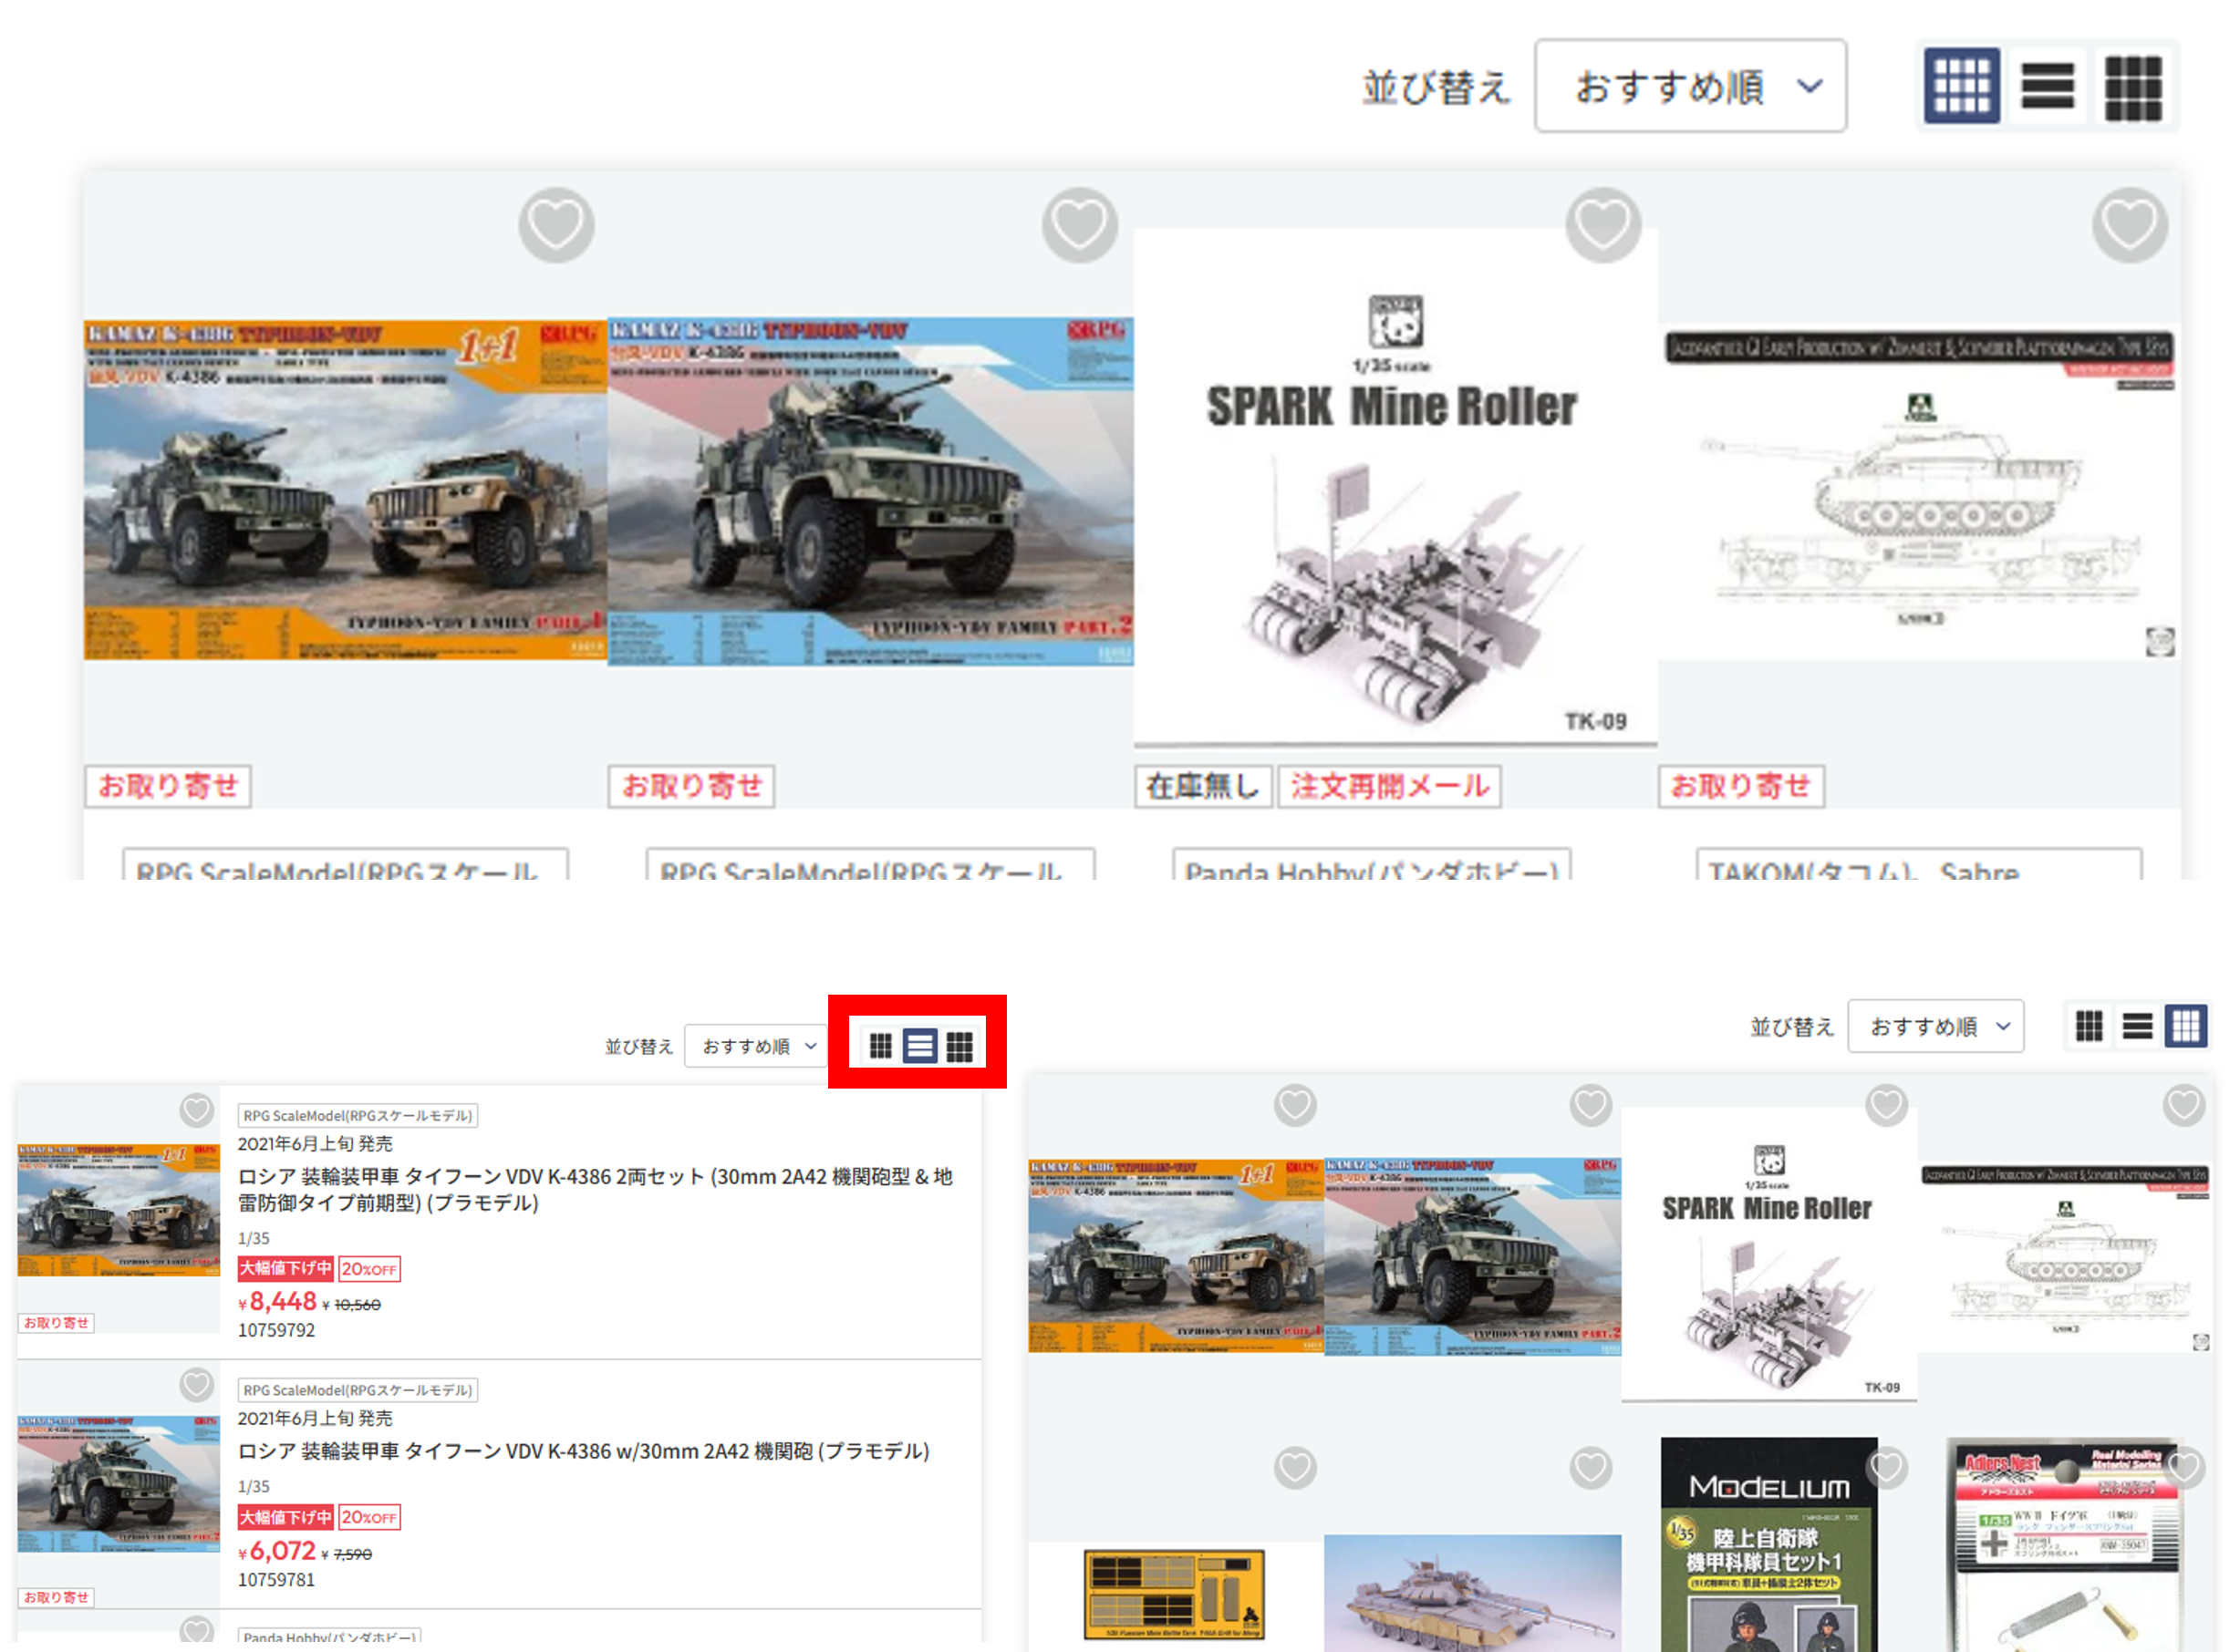Open the おすすめ順 sort dropdown in the list-view panel
Viewport: 2240px width, 1652px height.
pos(757,1046)
